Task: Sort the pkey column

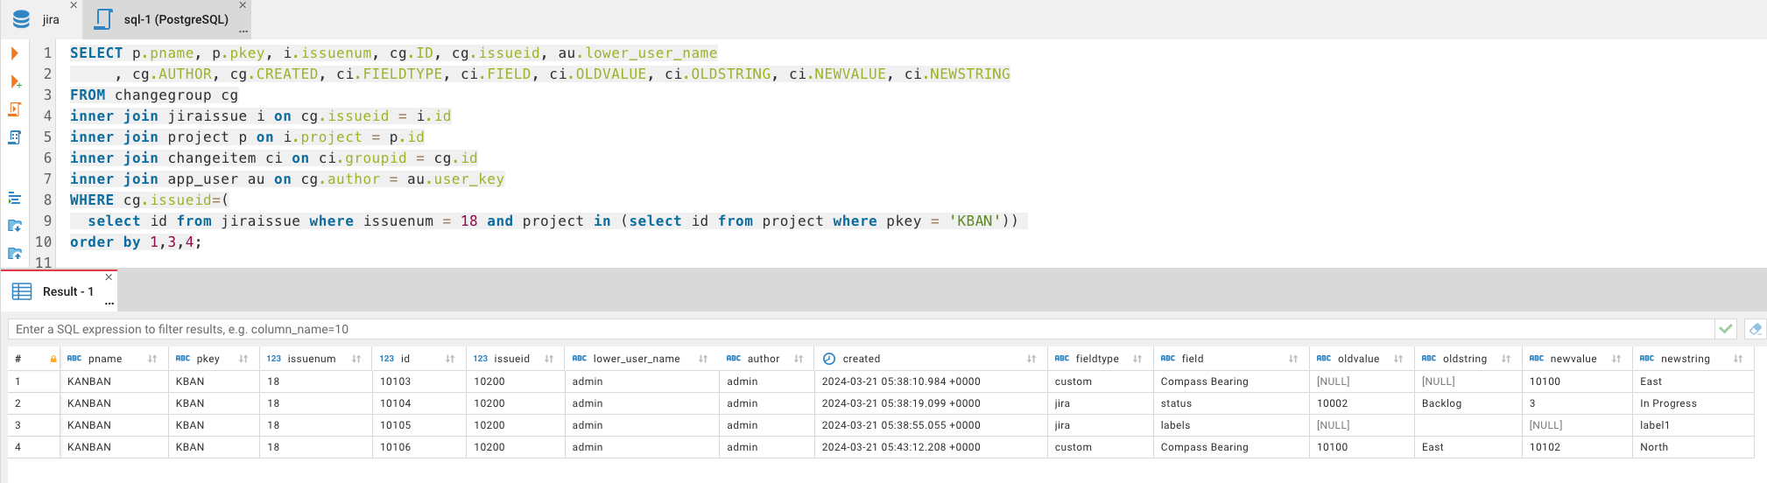Action: (x=243, y=359)
